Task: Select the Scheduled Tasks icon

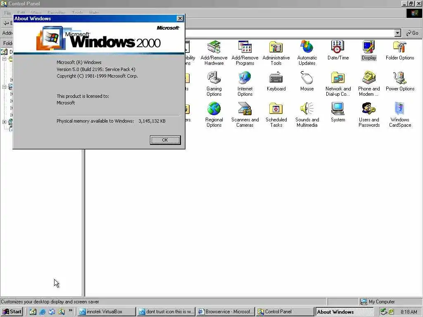Action: pos(276,115)
